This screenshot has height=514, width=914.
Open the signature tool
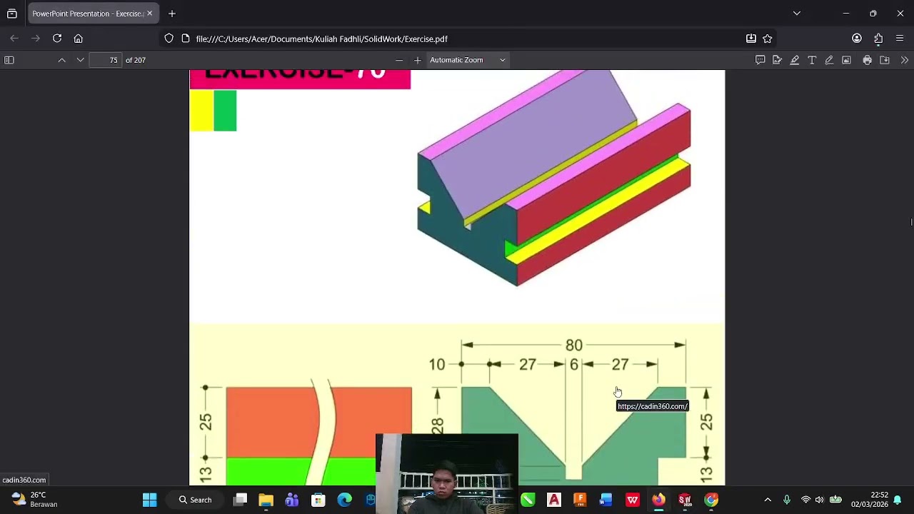[777, 60]
